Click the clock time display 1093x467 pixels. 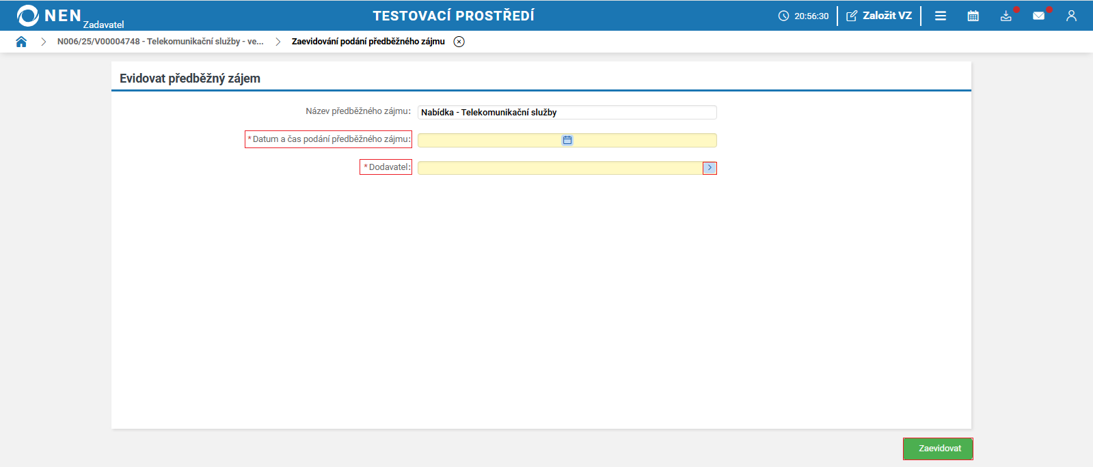click(x=803, y=16)
